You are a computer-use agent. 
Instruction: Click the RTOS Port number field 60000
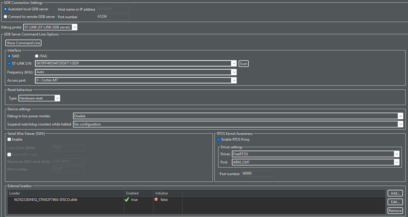(x=258, y=174)
